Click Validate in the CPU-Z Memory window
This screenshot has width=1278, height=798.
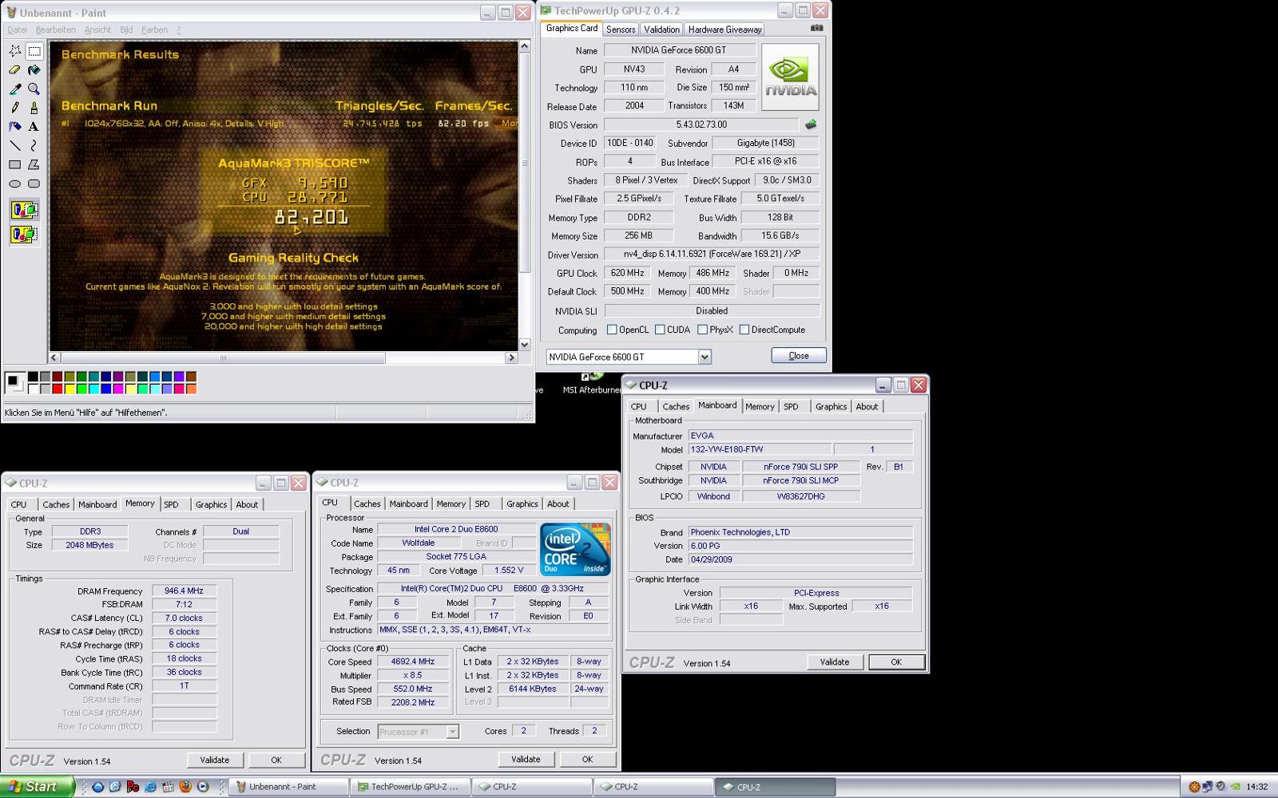[x=214, y=760]
